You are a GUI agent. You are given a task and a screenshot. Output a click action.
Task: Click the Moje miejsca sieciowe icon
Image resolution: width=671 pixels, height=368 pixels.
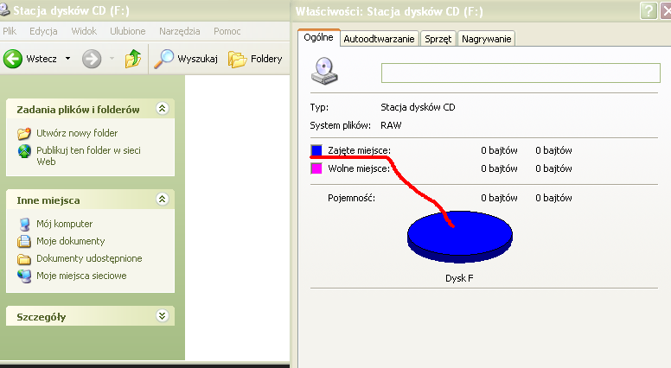24,276
